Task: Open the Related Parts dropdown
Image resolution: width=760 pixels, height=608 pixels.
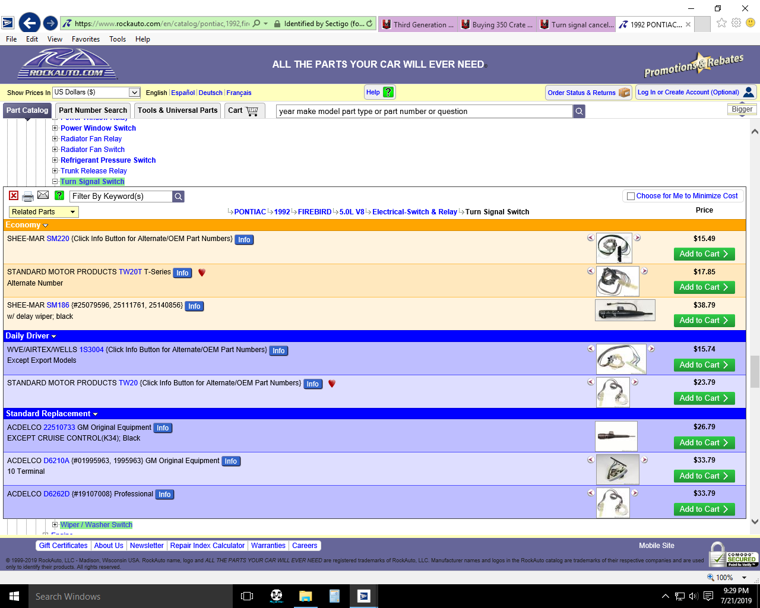Action: [x=44, y=212]
